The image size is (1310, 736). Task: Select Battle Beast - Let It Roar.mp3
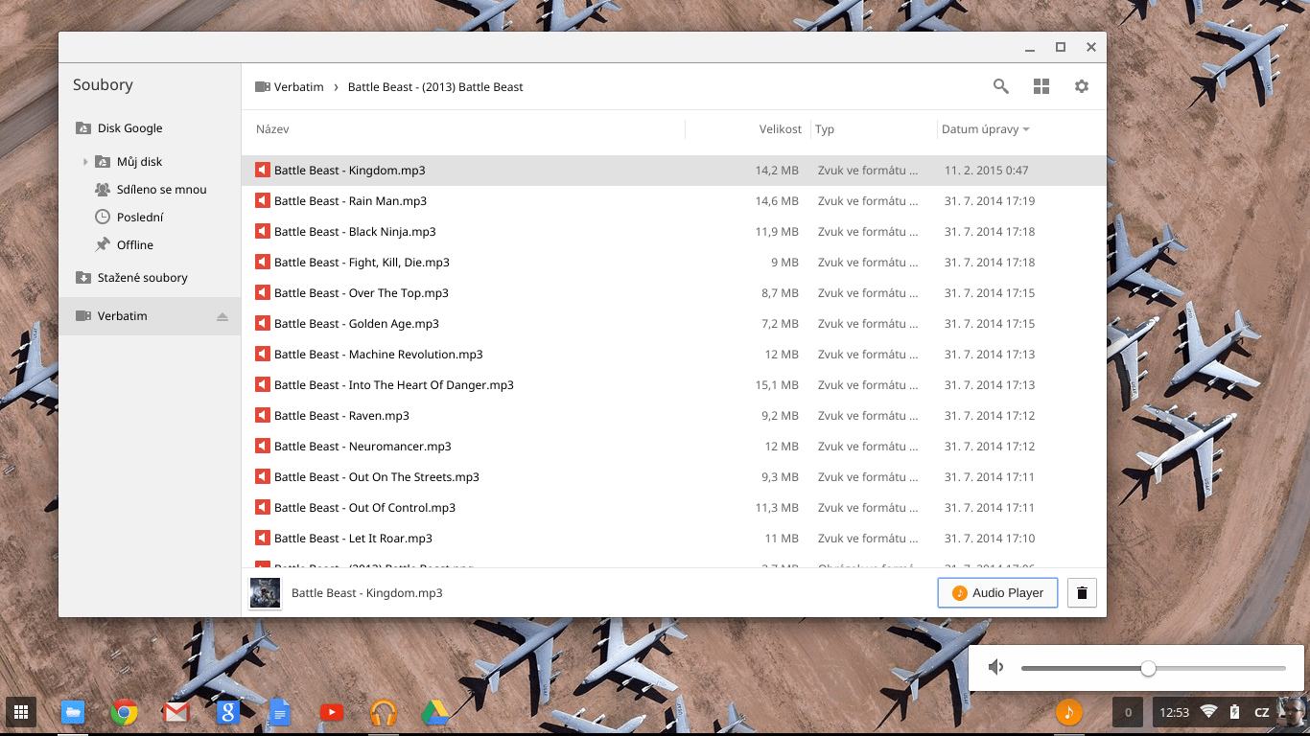pos(673,539)
